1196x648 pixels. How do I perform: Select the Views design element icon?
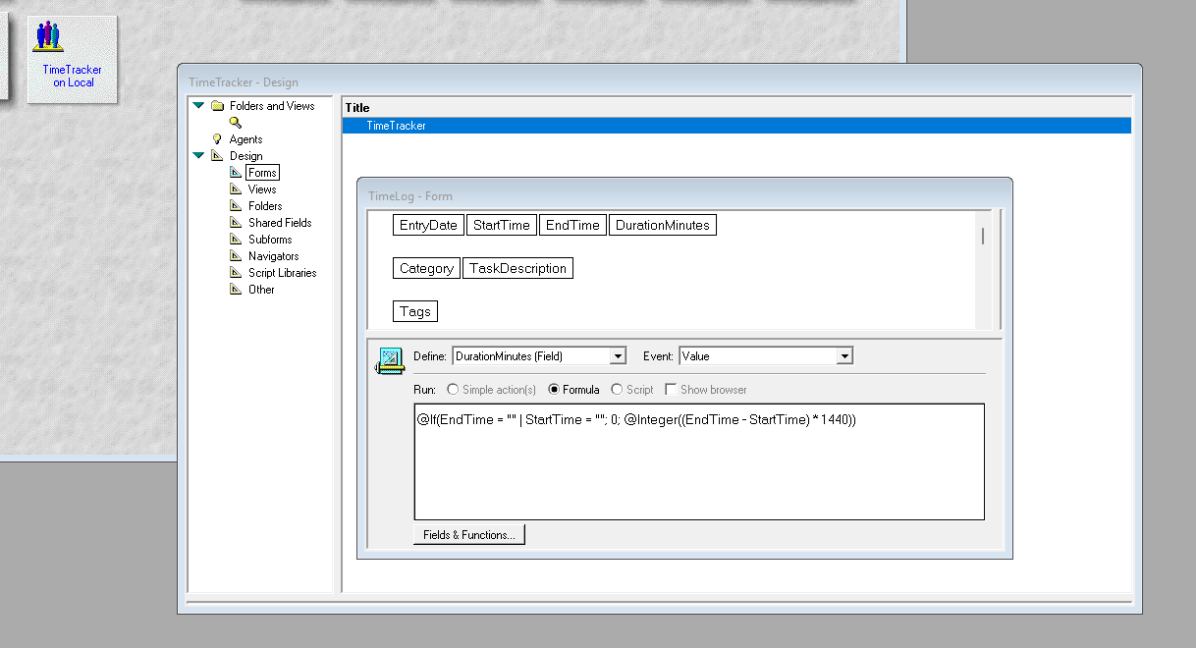pos(237,189)
